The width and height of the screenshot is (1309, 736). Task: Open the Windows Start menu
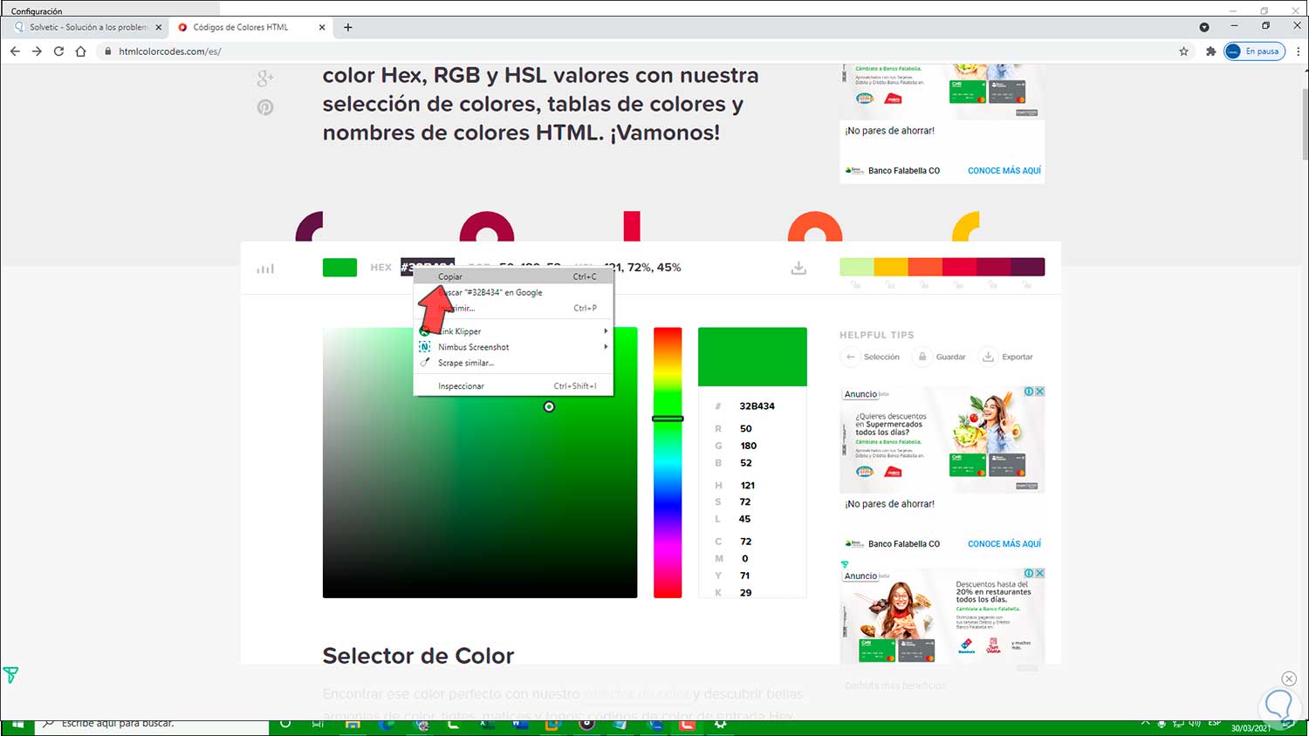(17, 725)
